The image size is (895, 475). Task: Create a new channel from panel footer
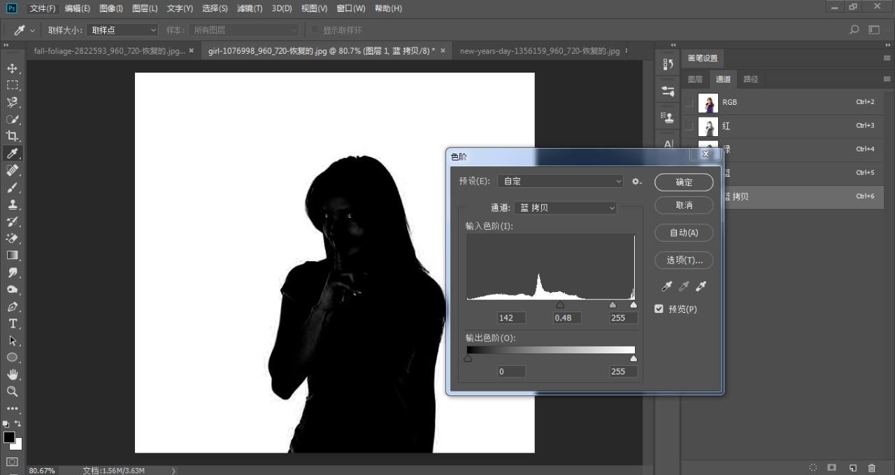click(852, 467)
